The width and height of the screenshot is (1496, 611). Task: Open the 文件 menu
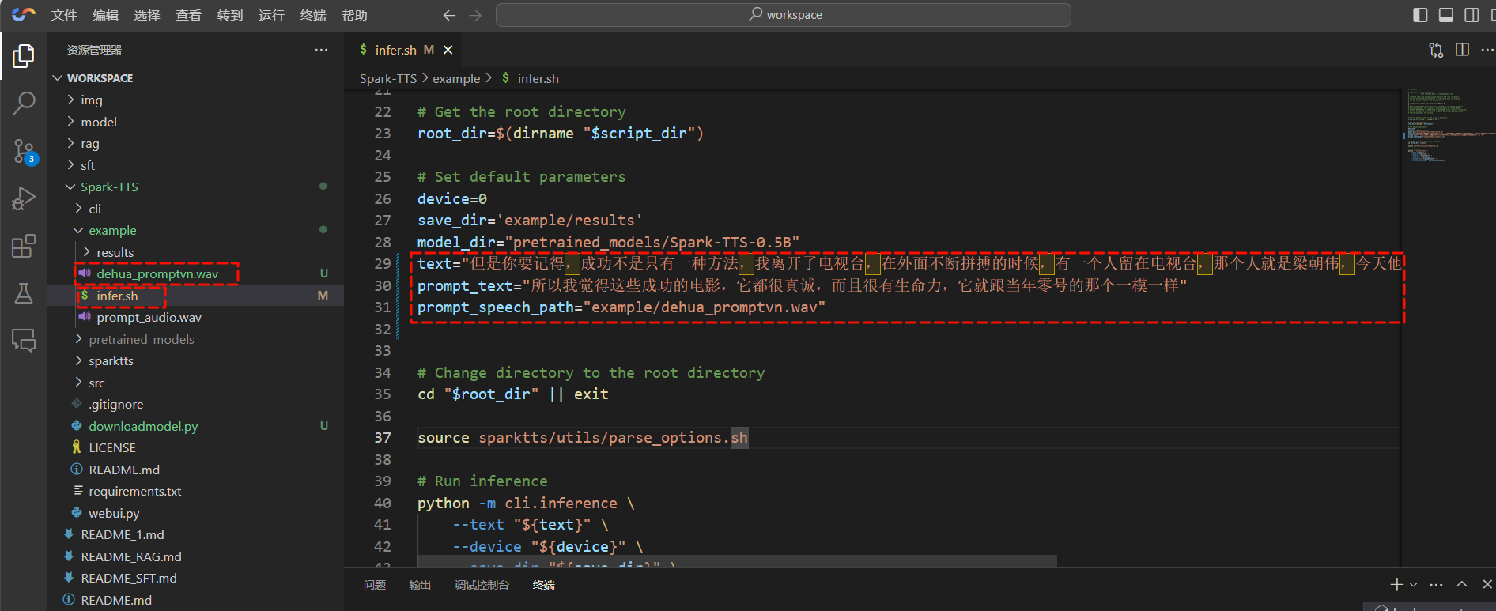coord(64,15)
